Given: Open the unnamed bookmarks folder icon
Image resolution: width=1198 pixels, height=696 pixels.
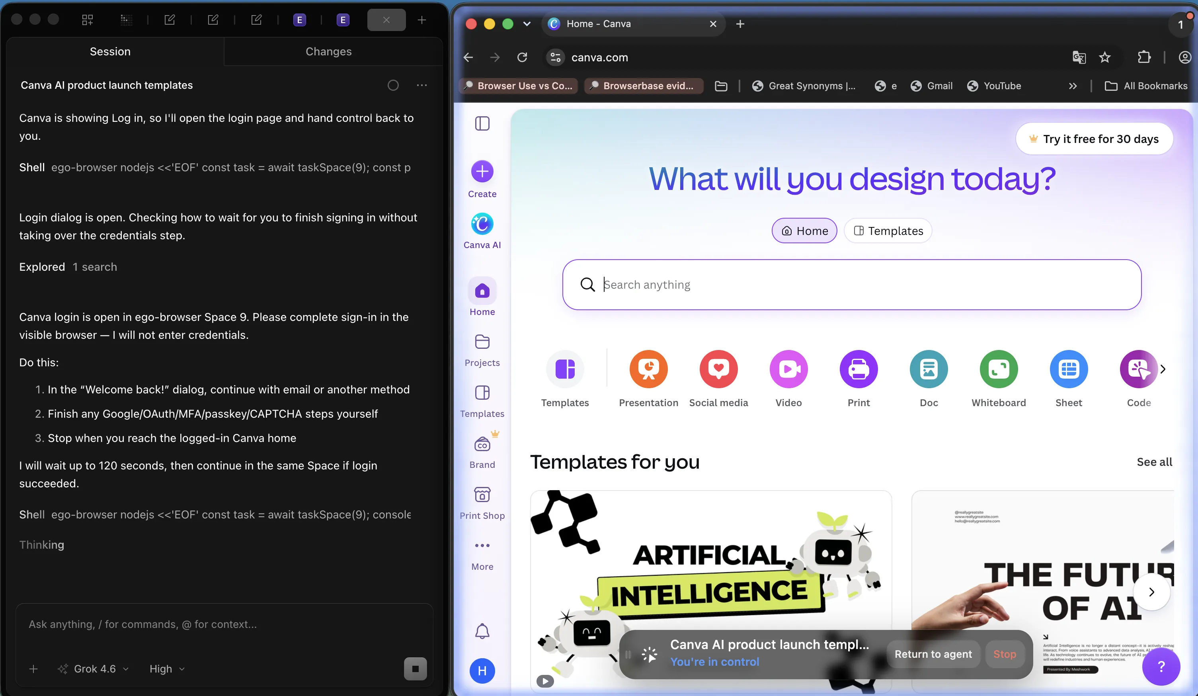Looking at the screenshot, I should point(721,86).
